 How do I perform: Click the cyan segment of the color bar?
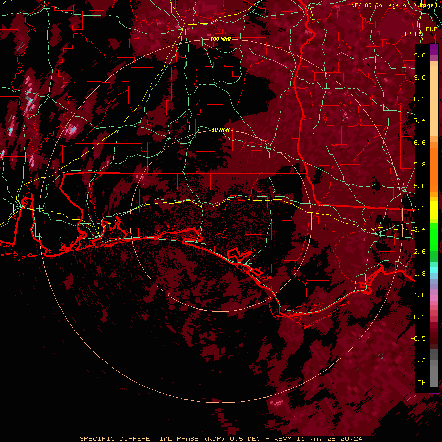click(x=434, y=270)
